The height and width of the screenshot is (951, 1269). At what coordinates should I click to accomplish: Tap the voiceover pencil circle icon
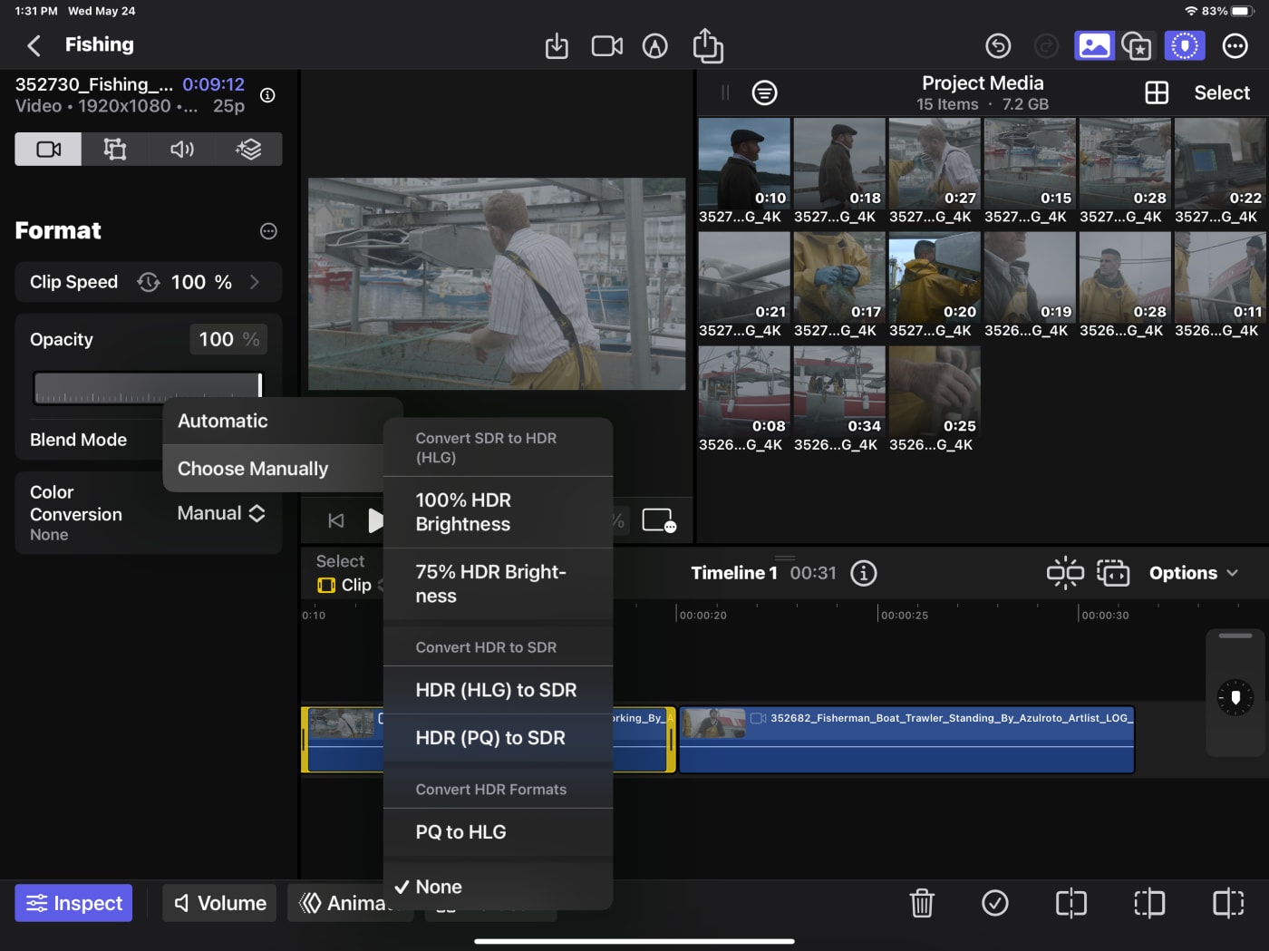(654, 46)
